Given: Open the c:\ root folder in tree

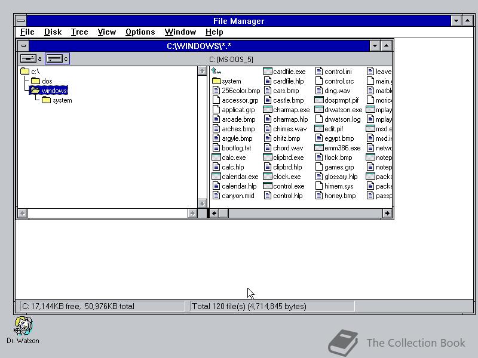Looking at the screenshot, I should 30,72.
